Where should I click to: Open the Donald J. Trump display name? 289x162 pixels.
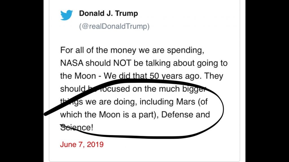tap(108, 13)
